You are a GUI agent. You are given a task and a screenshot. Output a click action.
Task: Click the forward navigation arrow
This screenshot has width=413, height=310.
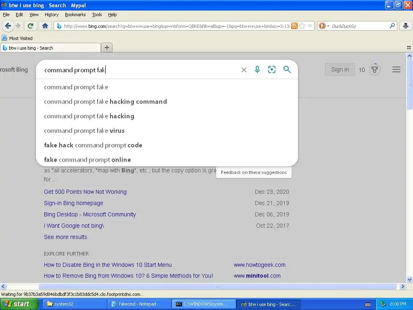(18, 26)
